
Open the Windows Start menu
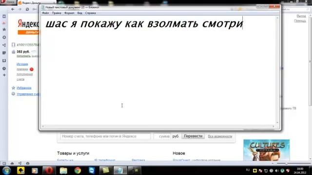pos(6,171)
